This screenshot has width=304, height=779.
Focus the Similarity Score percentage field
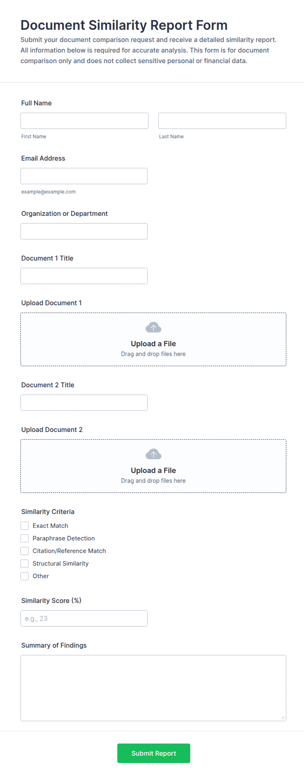[84, 618]
